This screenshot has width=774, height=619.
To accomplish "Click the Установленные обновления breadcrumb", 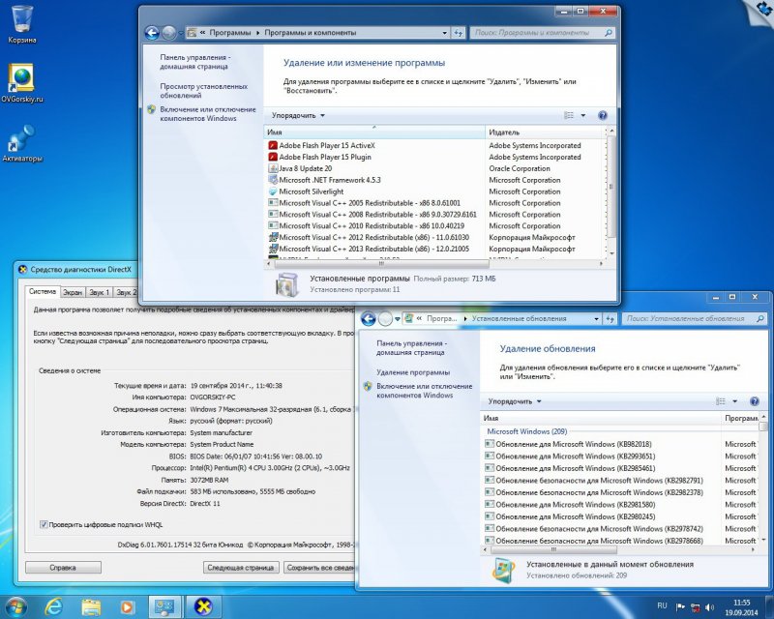I will point(519,319).
